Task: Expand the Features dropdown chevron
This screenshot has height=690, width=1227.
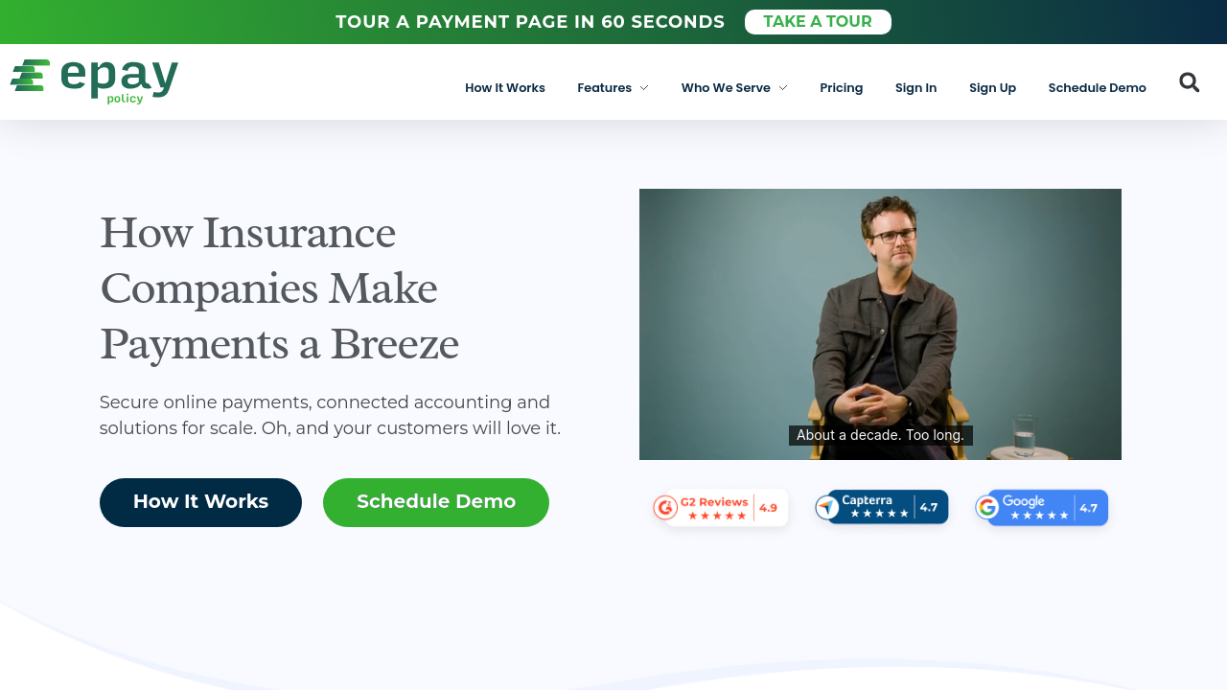Action: click(644, 88)
